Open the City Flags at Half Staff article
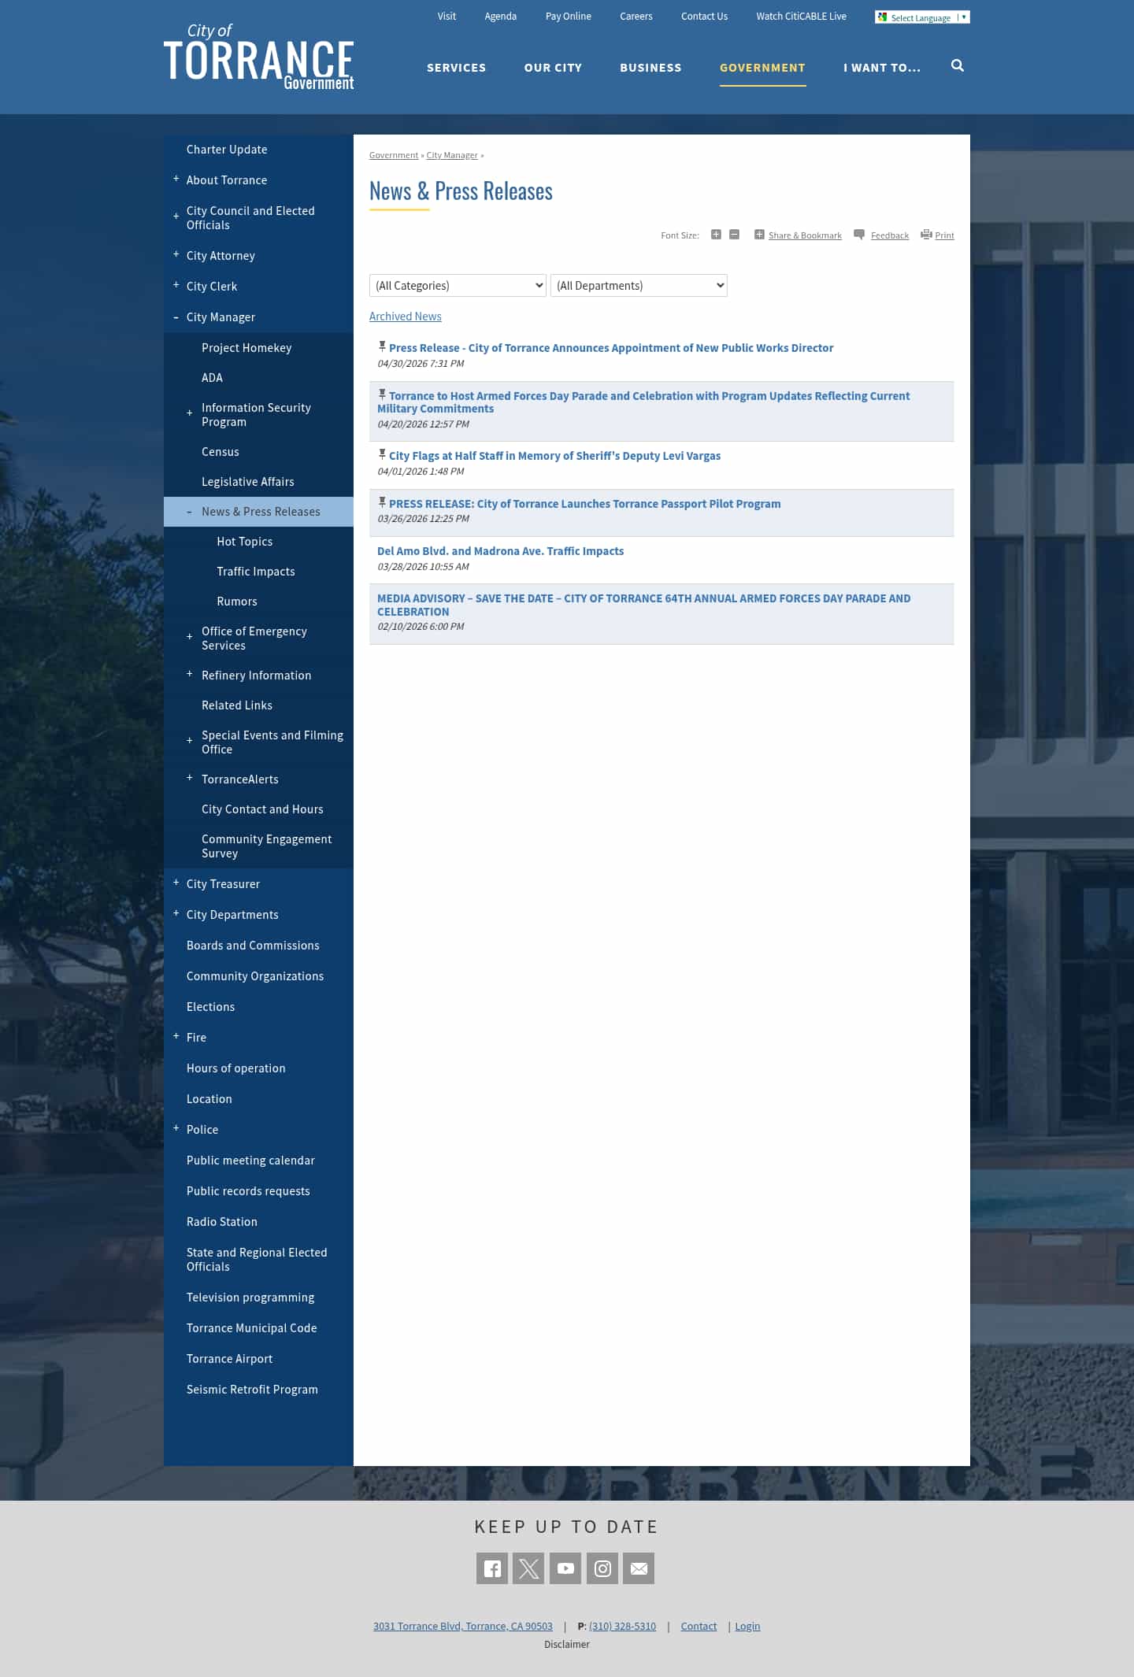Screen dimensions: 1134x1677 pos(554,456)
